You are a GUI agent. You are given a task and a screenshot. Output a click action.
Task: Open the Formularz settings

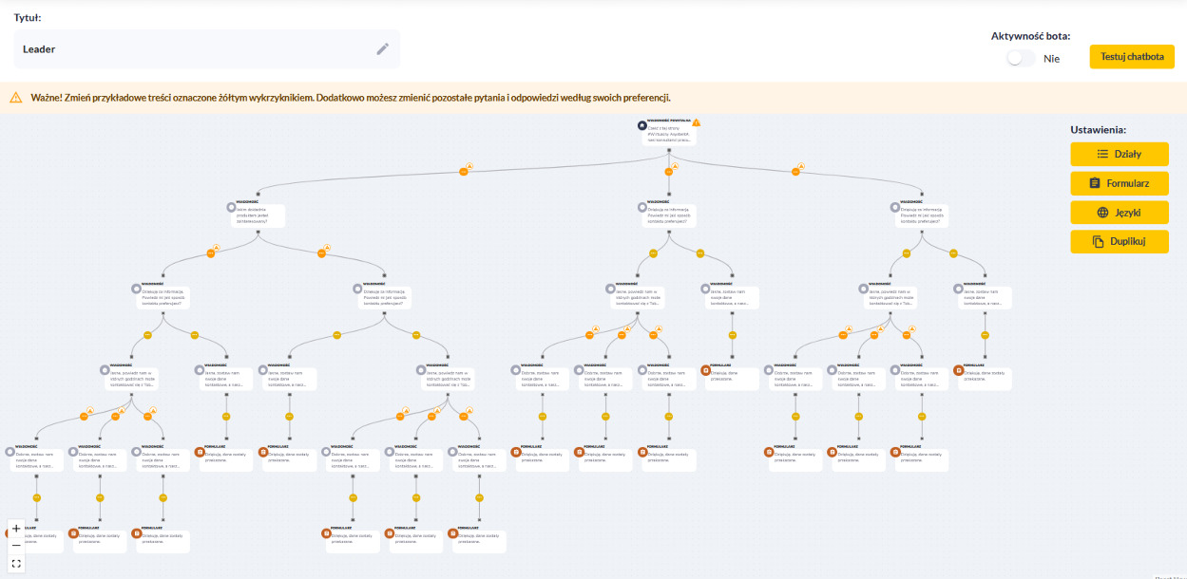coord(1119,183)
